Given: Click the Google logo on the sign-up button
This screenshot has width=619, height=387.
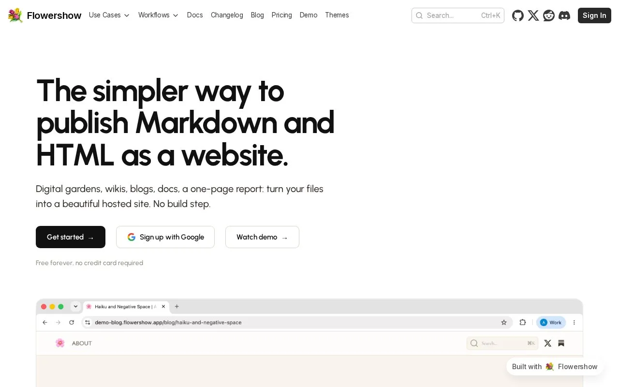Looking at the screenshot, I should pos(132,237).
